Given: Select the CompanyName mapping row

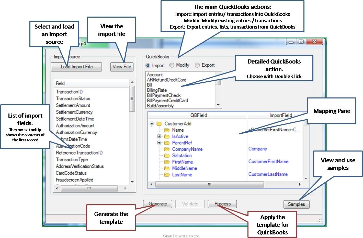Looking at the screenshot, I should [x=187, y=149].
